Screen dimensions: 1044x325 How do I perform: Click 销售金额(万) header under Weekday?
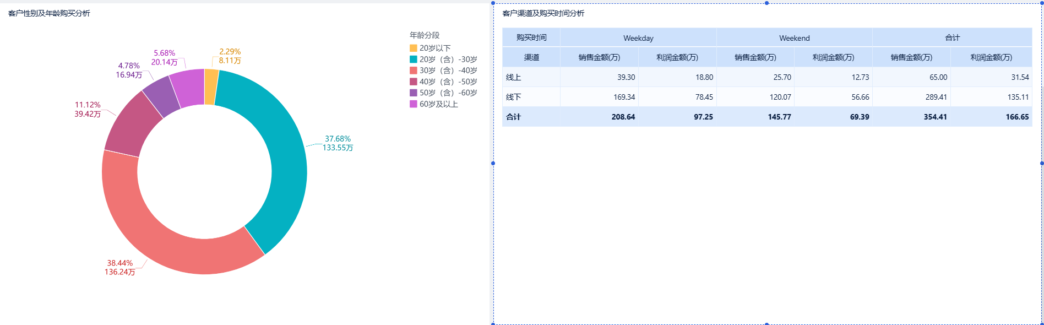[599, 57]
